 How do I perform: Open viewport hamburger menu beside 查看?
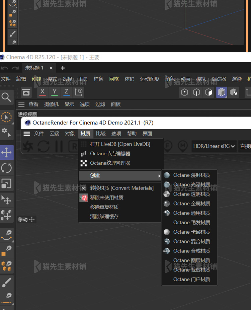tap(21, 104)
